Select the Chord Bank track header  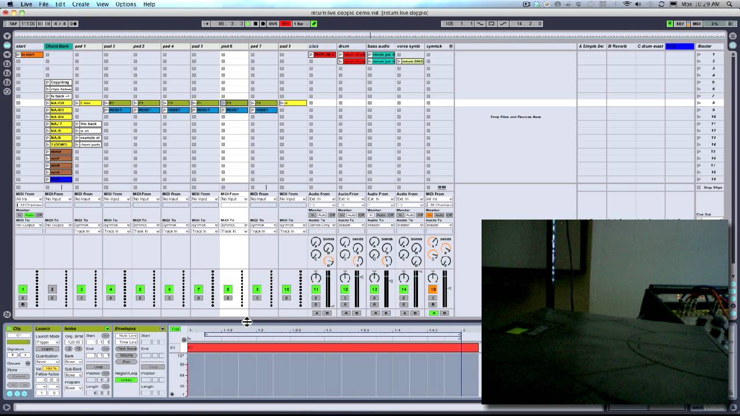(58, 46)
